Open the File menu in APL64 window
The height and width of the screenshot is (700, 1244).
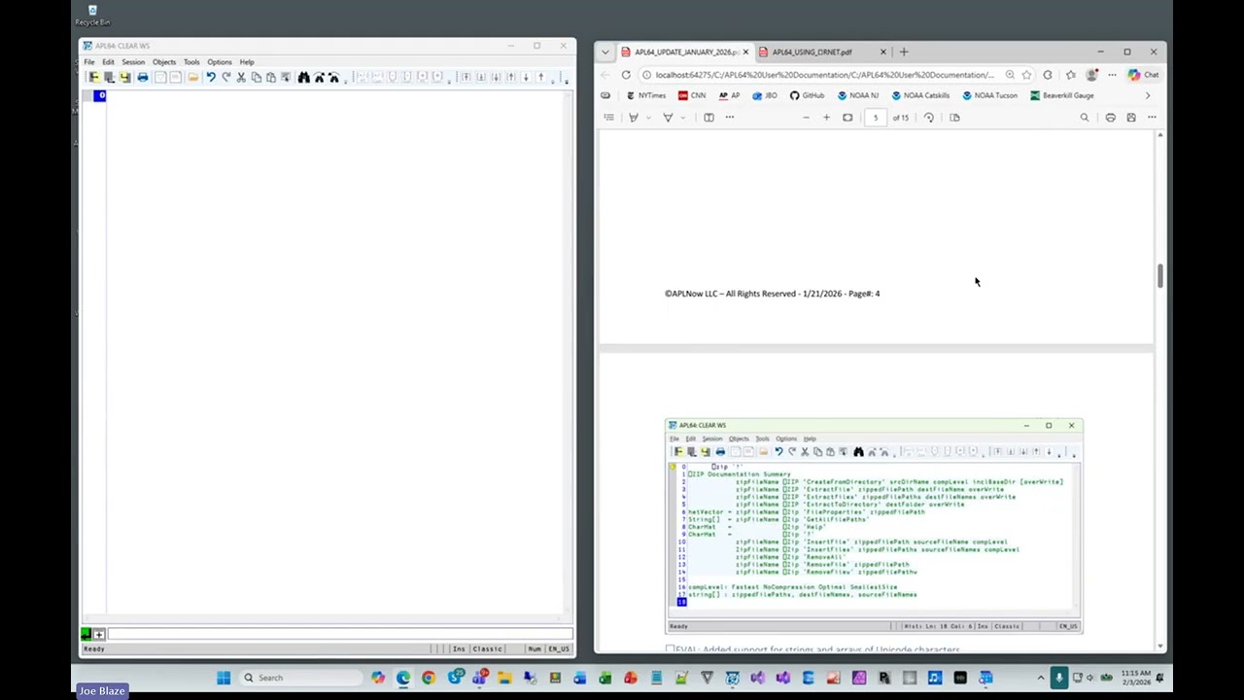coord(89,62)
